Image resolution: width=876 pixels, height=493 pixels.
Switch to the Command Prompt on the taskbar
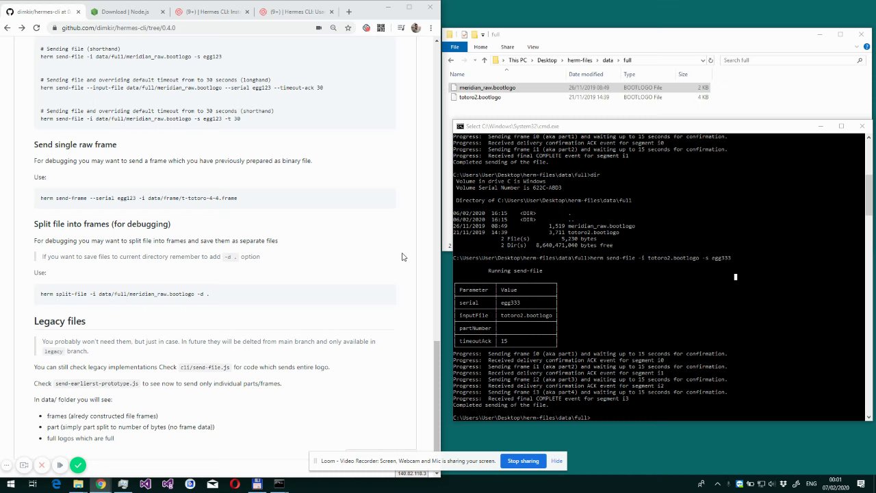[279, 484]
